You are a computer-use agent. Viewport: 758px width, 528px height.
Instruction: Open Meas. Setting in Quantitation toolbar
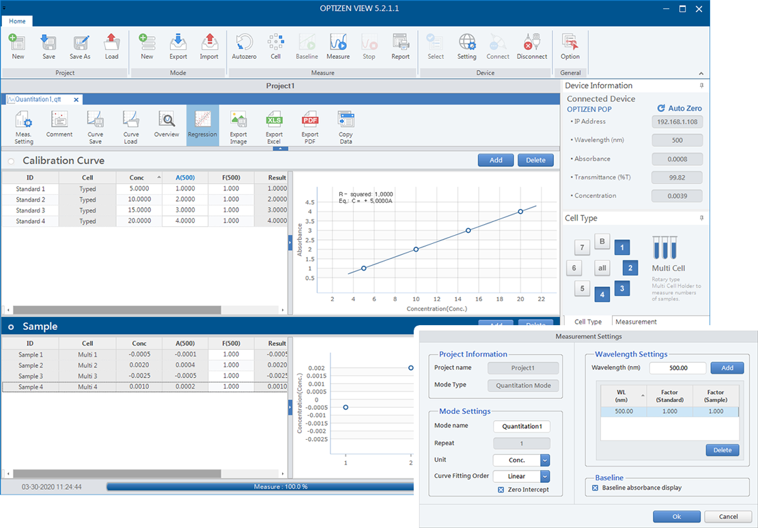click(24, 126)
